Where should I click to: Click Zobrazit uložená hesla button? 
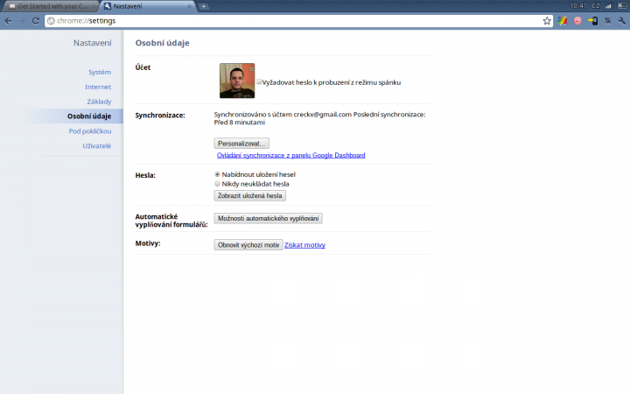[250, 196]
